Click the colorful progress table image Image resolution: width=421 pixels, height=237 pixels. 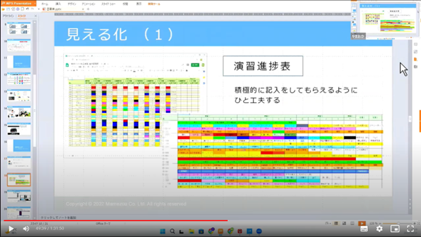coord(273,151)
